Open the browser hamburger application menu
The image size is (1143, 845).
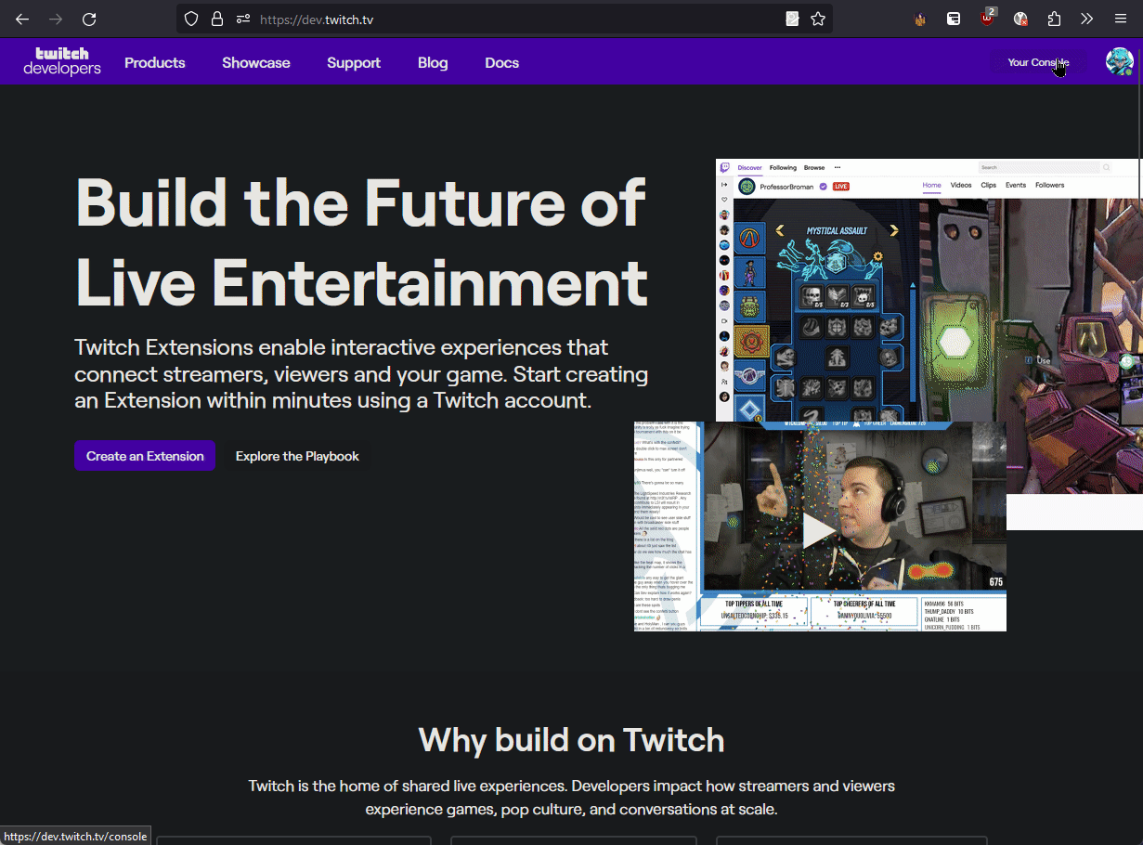1121,19
